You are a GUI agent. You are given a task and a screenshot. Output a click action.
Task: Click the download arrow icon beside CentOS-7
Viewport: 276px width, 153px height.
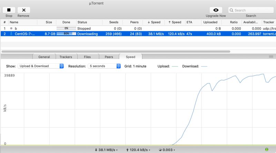(x=11, y=33)
